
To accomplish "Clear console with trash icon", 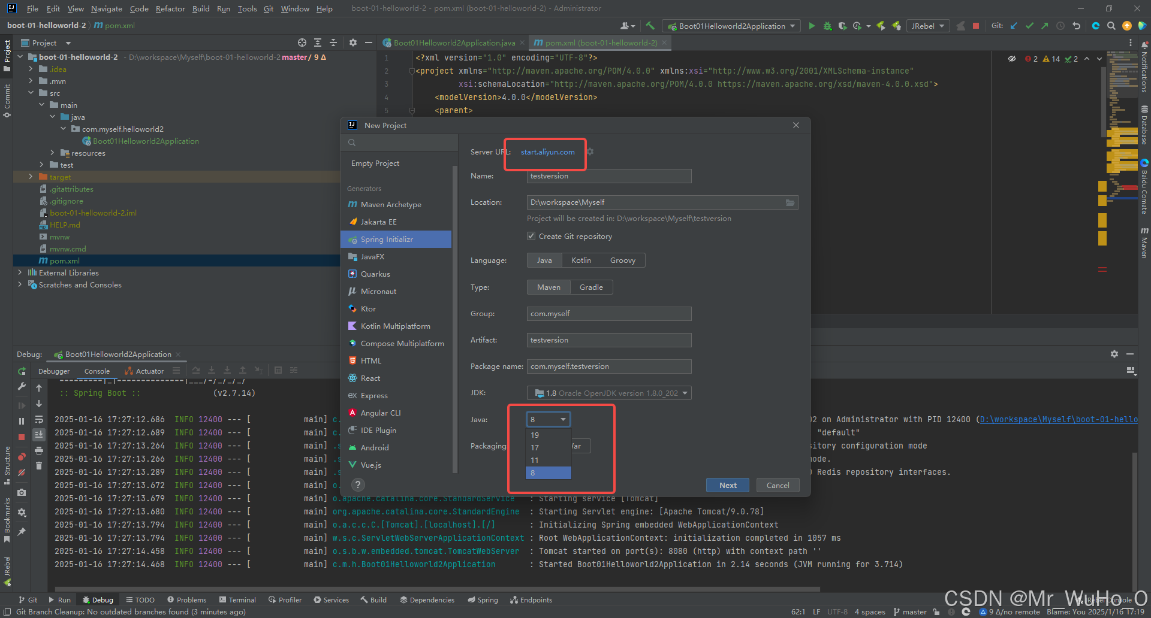I will coord(39,465).
